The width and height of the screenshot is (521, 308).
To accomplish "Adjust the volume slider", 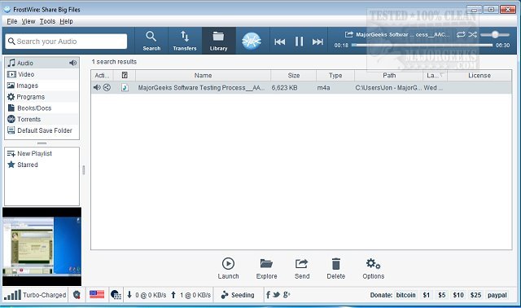I will click(495, 34).
